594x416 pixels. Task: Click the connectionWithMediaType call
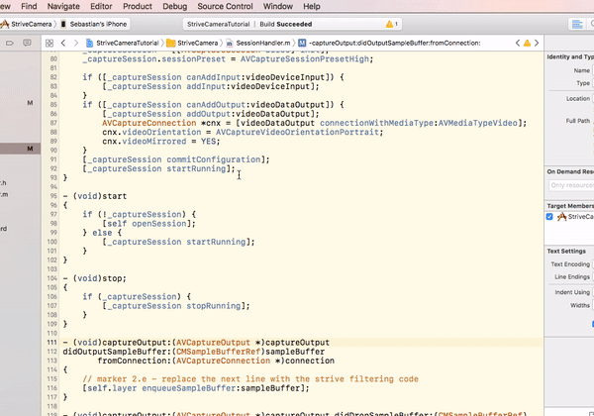click(x=378, y=123)
